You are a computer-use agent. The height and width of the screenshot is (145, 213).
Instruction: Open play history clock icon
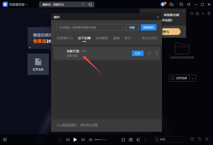coord(192,139)
